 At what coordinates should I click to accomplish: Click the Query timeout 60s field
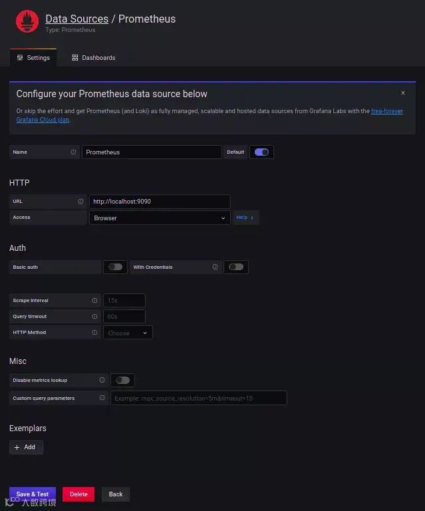click(x=124, y=317)
